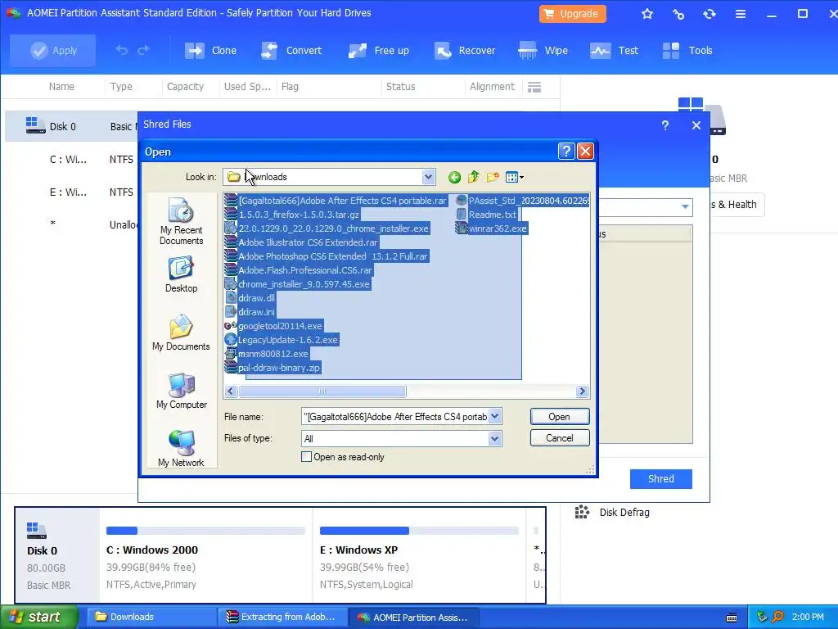Click the star favorites icon in title bar
This screenshot has height=629, width=838.
point(647,14)
